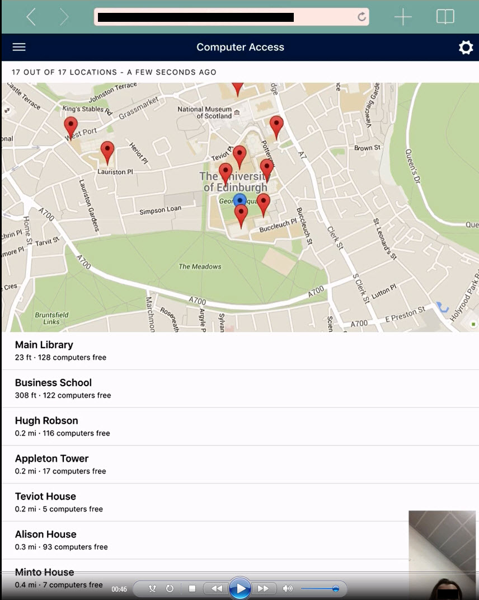Viewport: 479px width, 600px height.
Task: Click the fast forward button in media player
Action: click(x=263, y=588)
